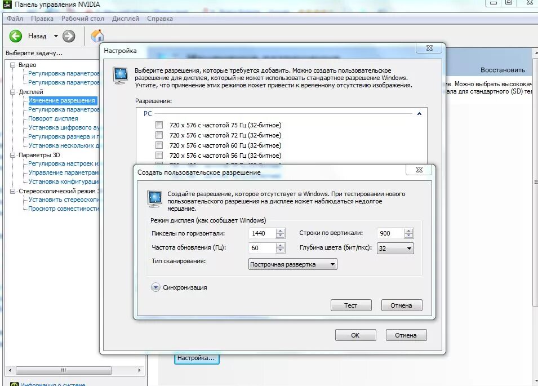The image size is (538, 386).
Task: Select Изменение разрешения tree item
Action: pos(62,100)
